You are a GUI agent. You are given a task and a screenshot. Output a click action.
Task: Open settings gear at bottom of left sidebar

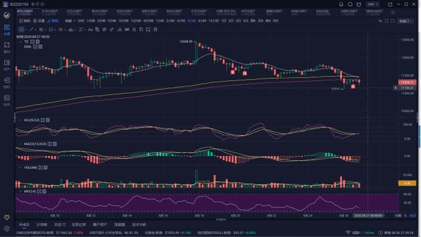point(7,228)
